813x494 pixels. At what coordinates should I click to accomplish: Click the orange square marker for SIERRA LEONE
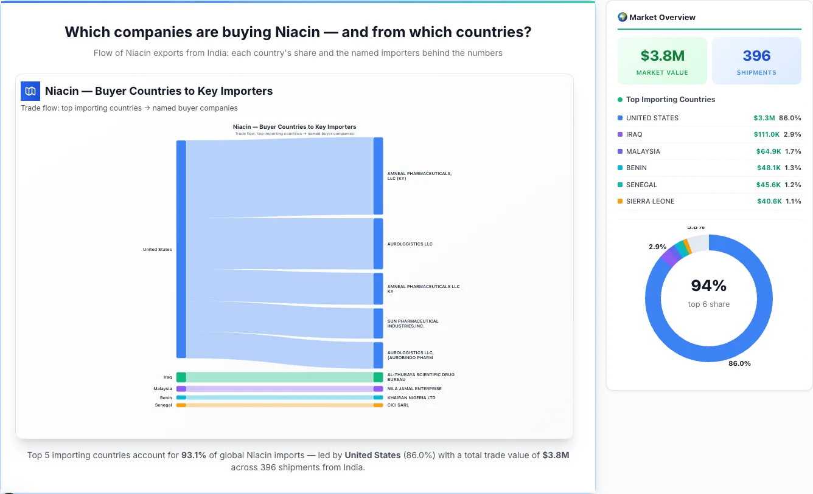pos(620,201)
